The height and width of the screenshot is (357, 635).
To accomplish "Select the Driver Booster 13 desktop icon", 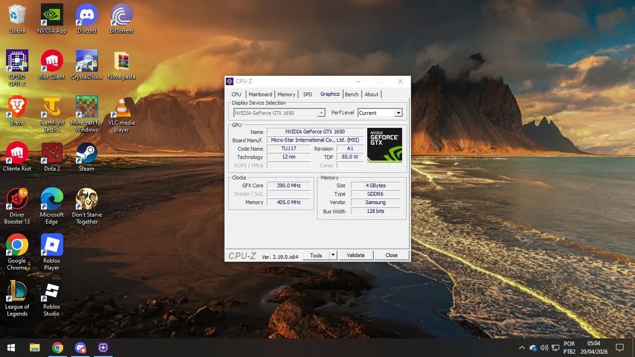I will point(17,206).
